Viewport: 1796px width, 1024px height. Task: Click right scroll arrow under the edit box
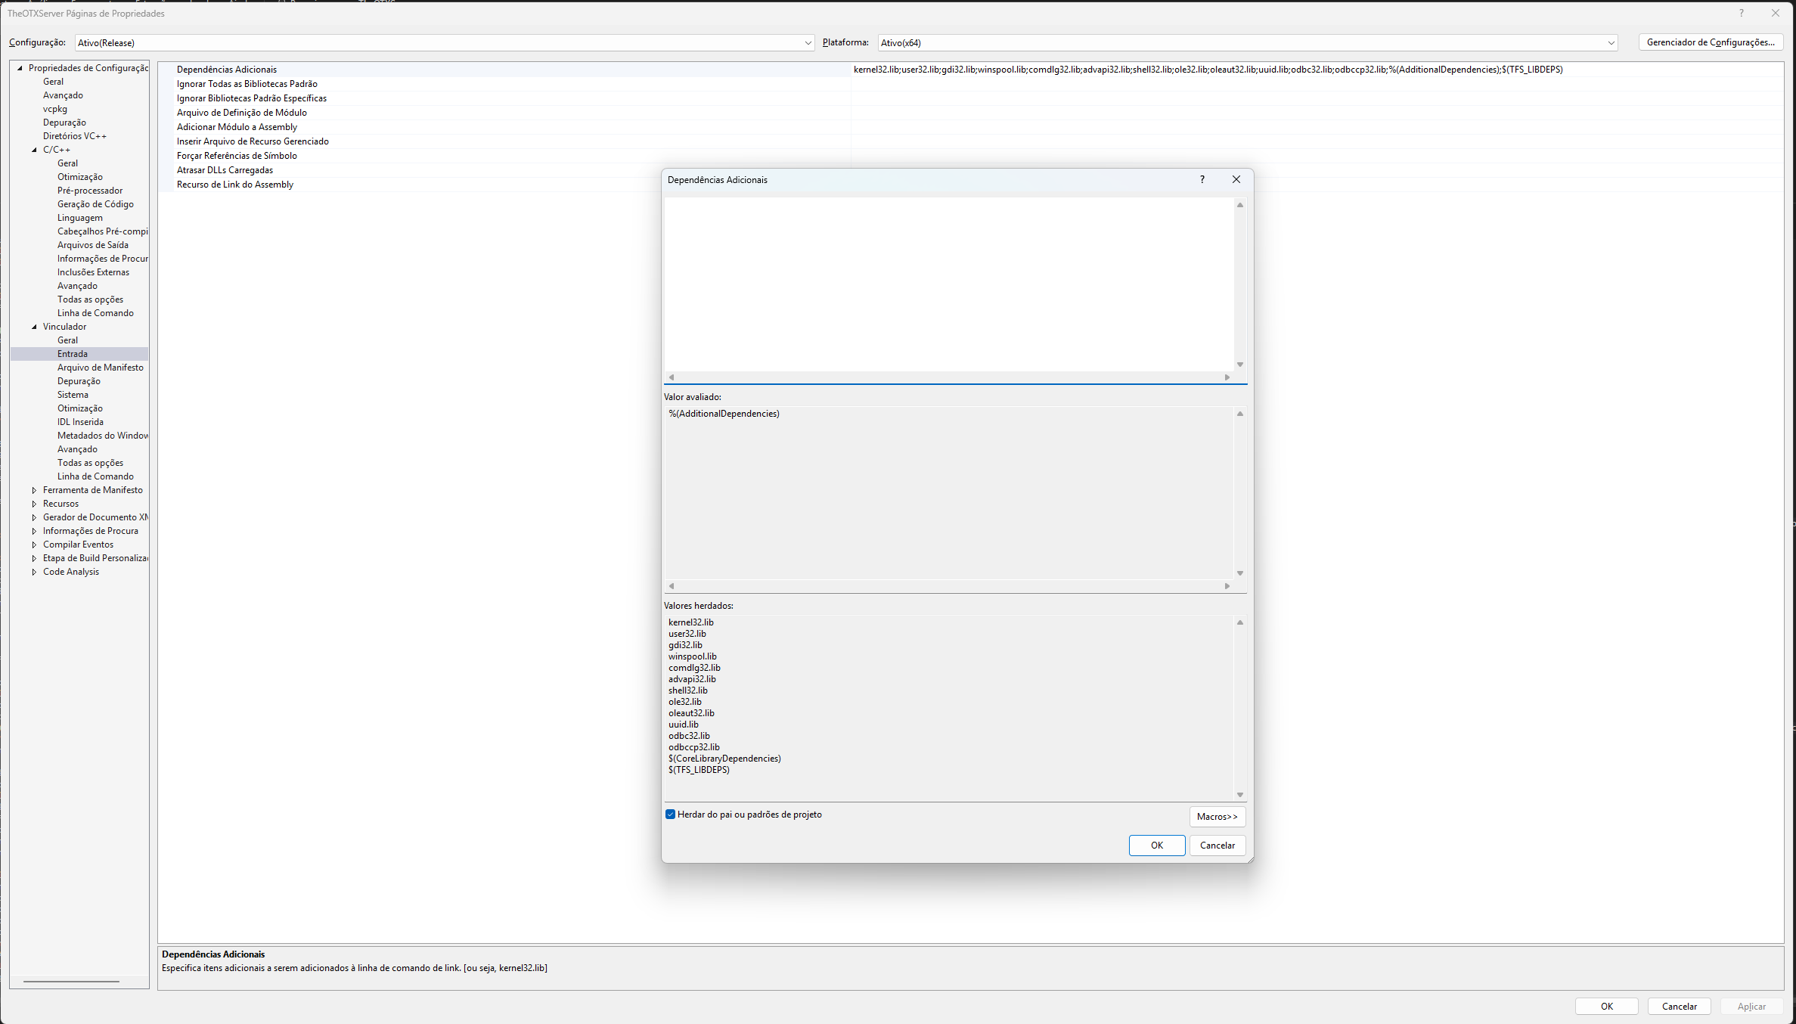[x=1227, y=377]
